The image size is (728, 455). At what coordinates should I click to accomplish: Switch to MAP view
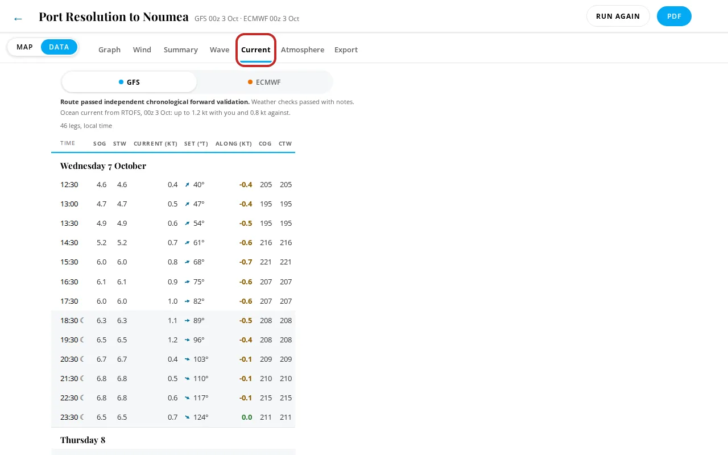pyautogui.click(x=24, y=47)
